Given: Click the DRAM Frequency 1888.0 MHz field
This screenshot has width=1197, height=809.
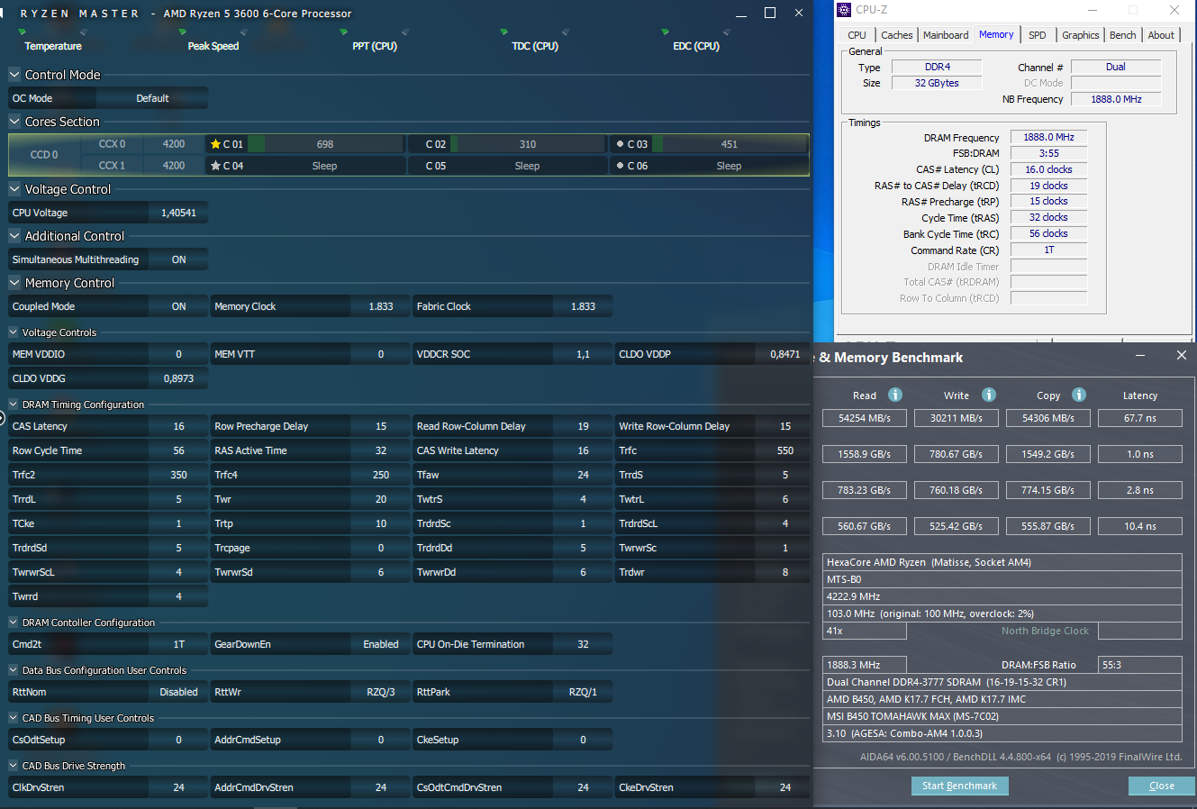Looking at the screenshot, I should 1048,137.
